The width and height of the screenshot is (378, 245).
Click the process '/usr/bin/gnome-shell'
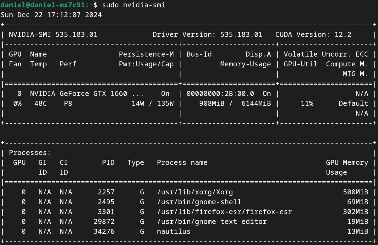tap(199, 202)
